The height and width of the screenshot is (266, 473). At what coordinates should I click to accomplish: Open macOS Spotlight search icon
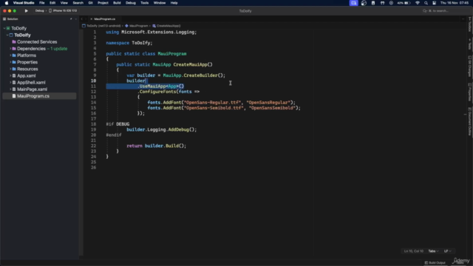(x=426, y=3)
